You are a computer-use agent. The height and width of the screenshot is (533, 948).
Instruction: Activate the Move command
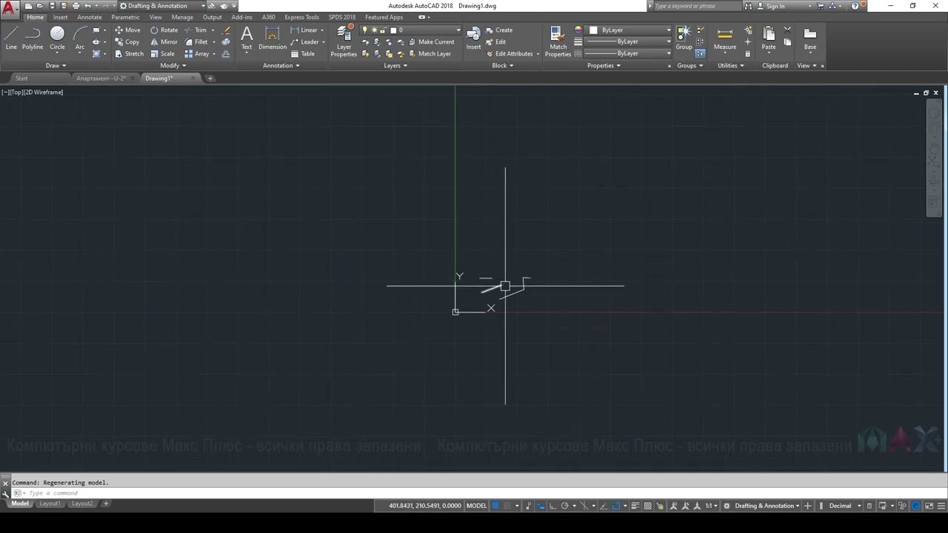[x=127, y=30]
